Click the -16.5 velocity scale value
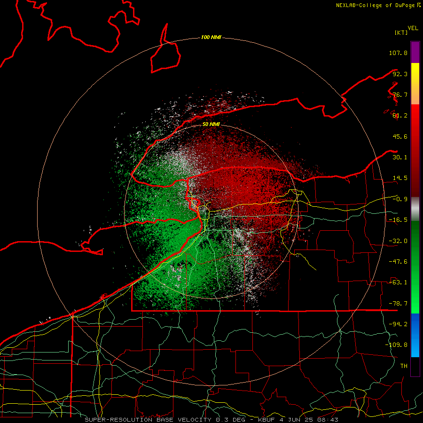Screen dimensions: 423x423 pos(398,220)
